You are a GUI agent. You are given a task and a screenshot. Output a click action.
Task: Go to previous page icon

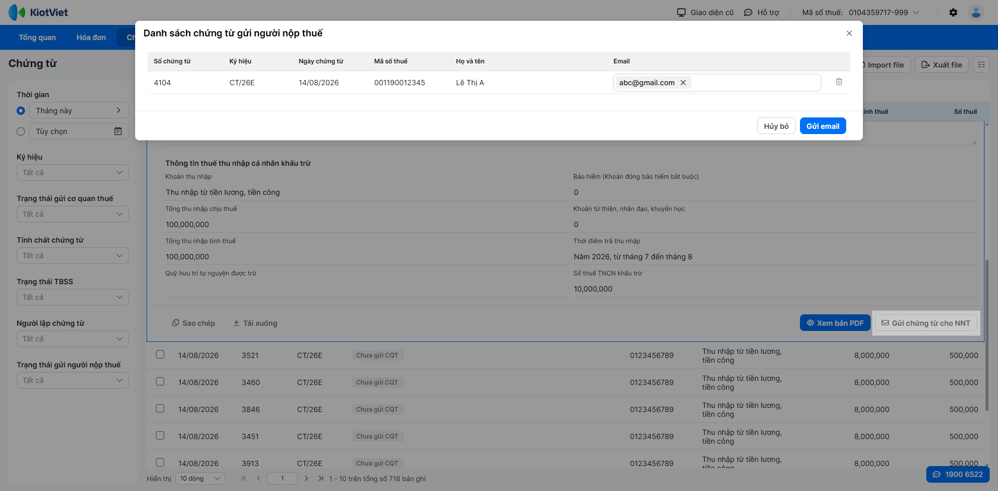(258, 479)
